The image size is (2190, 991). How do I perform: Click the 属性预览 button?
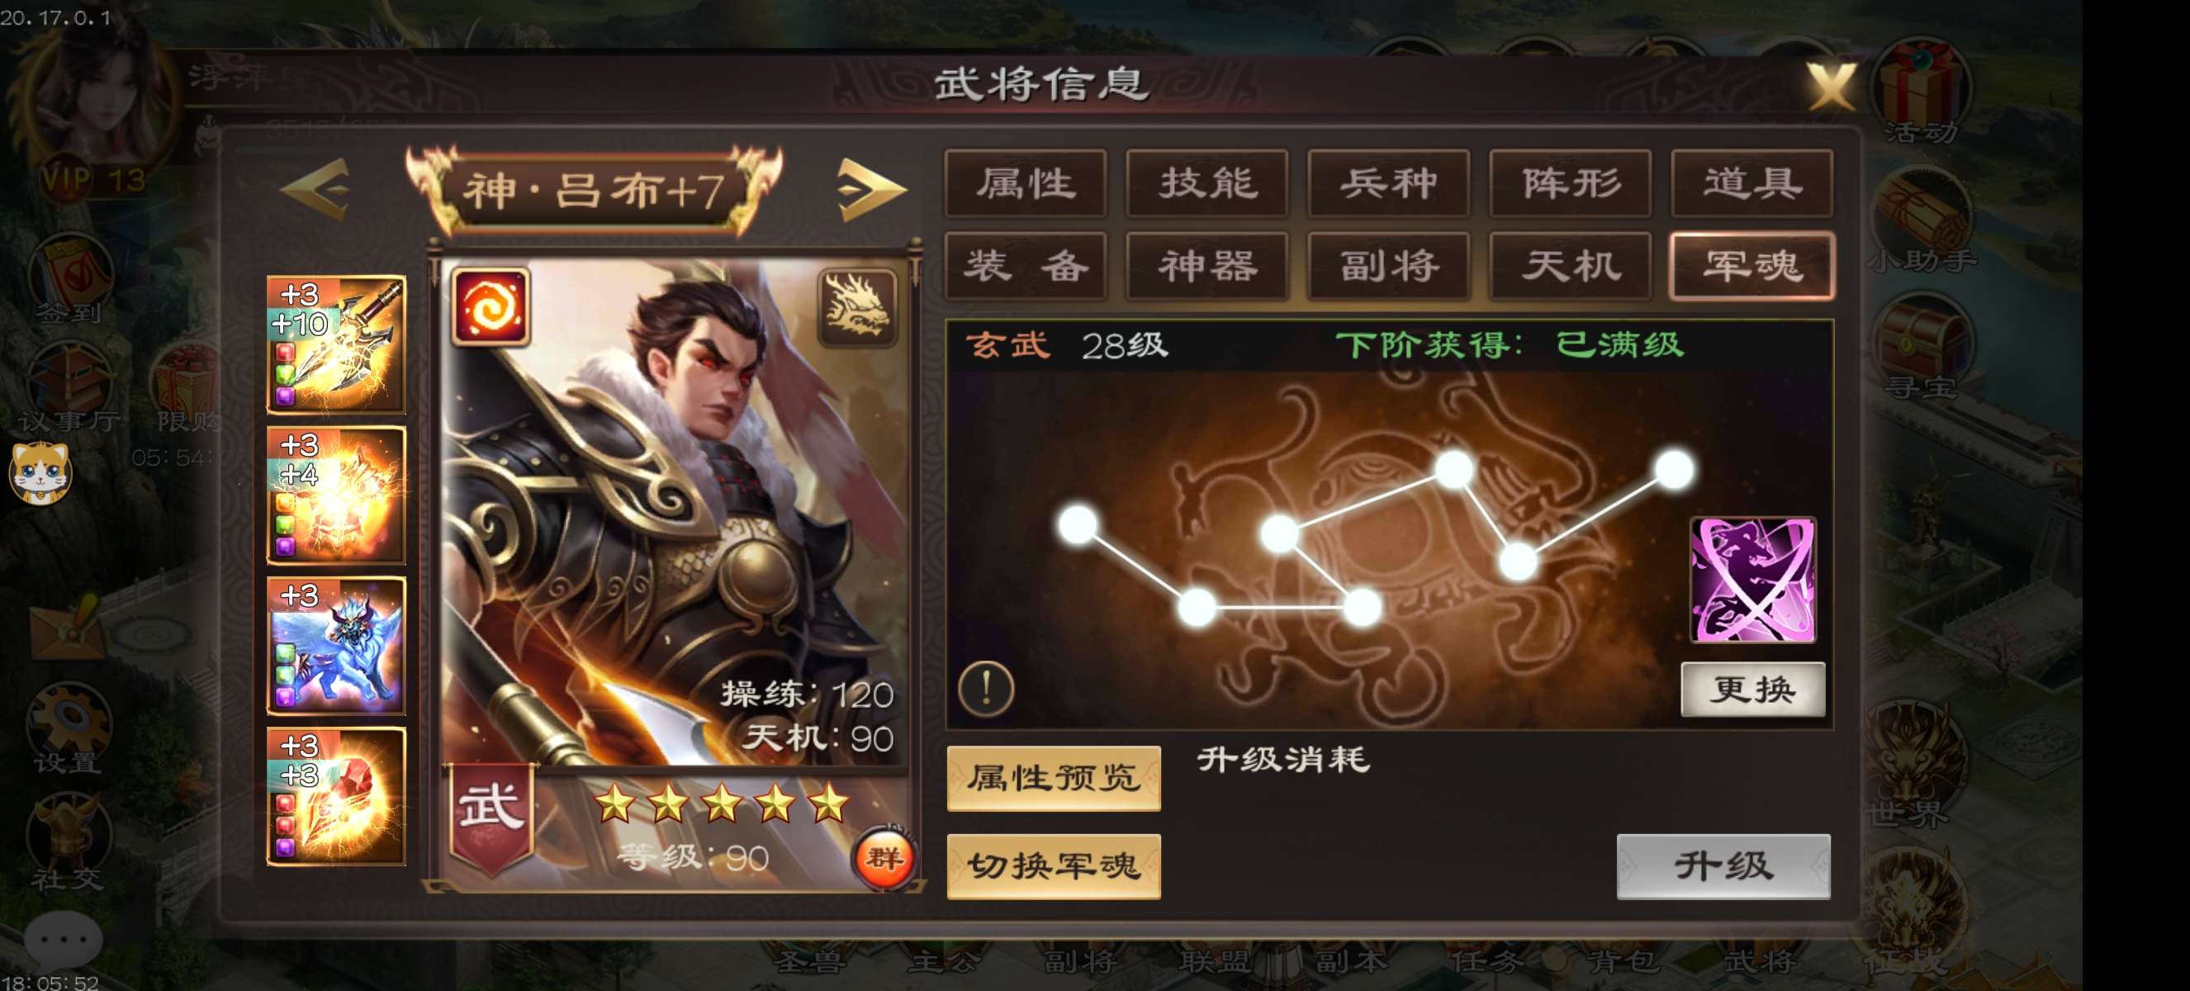(1054, 778)
